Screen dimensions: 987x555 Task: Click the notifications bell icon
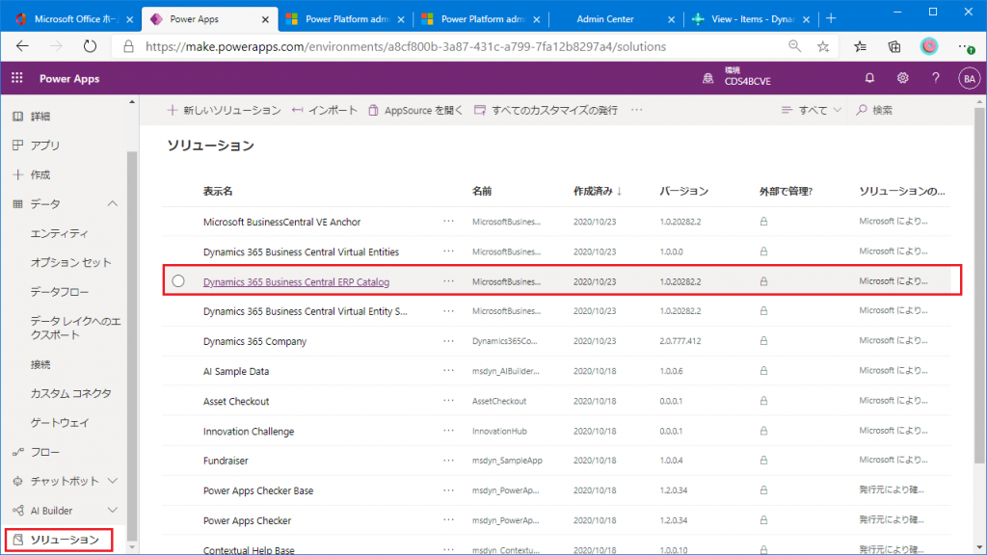click(x=869, y=78)
